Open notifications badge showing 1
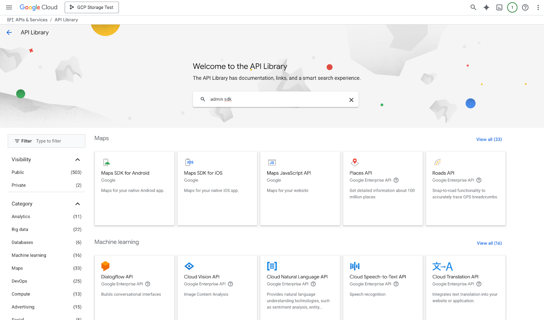Screen dimensions: 544x320 click(x=512, y=7)
